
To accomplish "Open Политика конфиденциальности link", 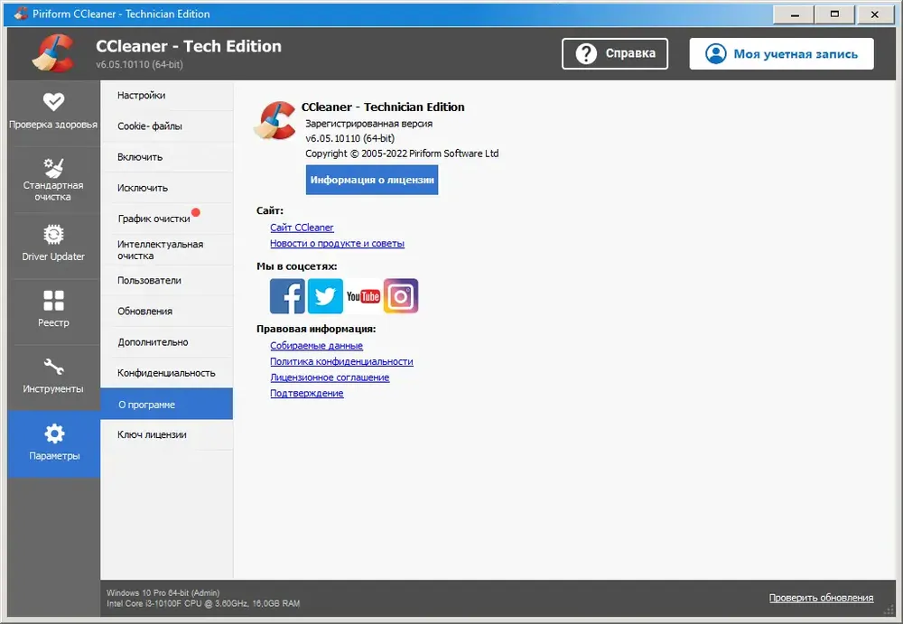I will pyautogui.click(x=341, y=361).
